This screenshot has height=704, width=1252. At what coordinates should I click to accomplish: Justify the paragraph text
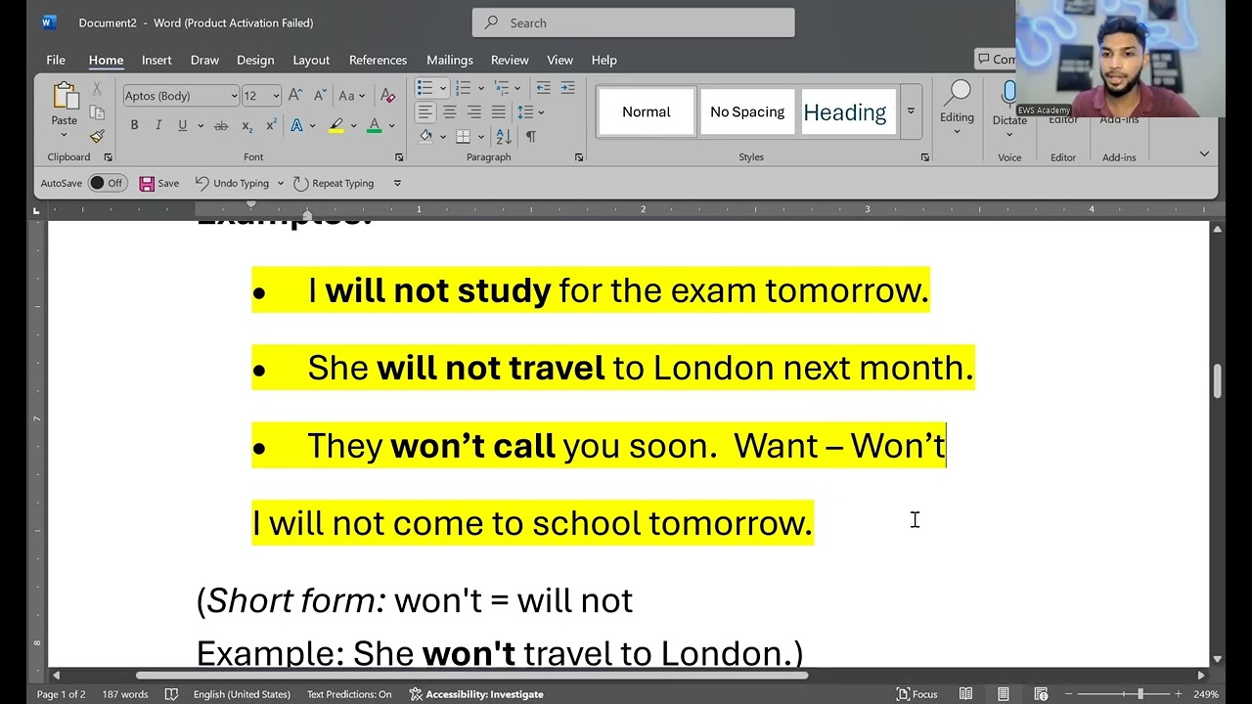tap(499, 112)
